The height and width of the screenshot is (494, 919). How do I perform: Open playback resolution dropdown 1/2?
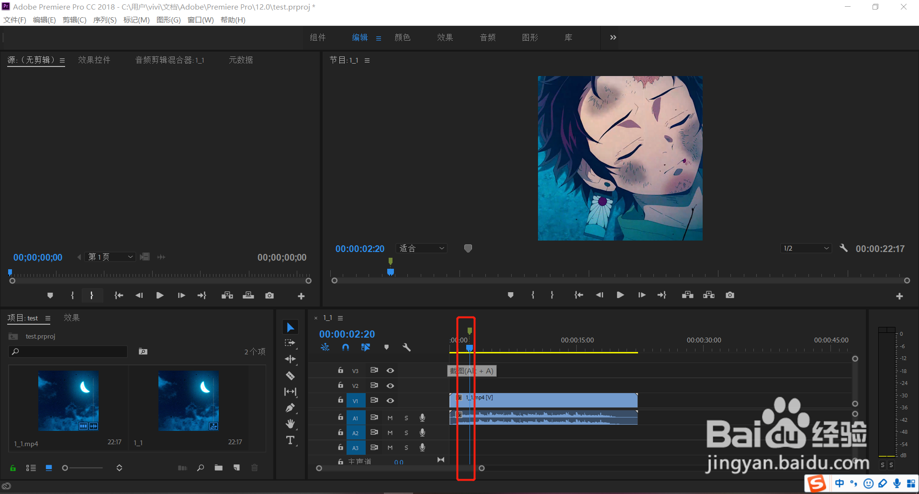click(x=805, y=248)
